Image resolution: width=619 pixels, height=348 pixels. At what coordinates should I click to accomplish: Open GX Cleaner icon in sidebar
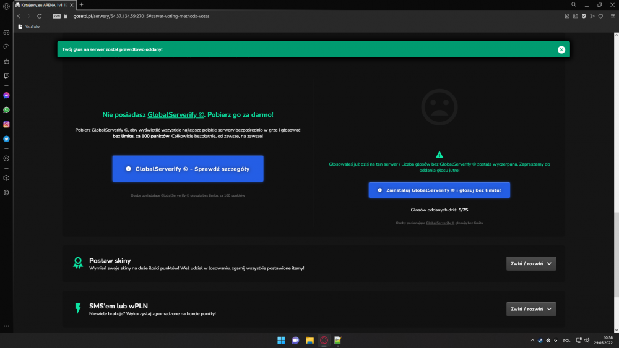point(6,61)
